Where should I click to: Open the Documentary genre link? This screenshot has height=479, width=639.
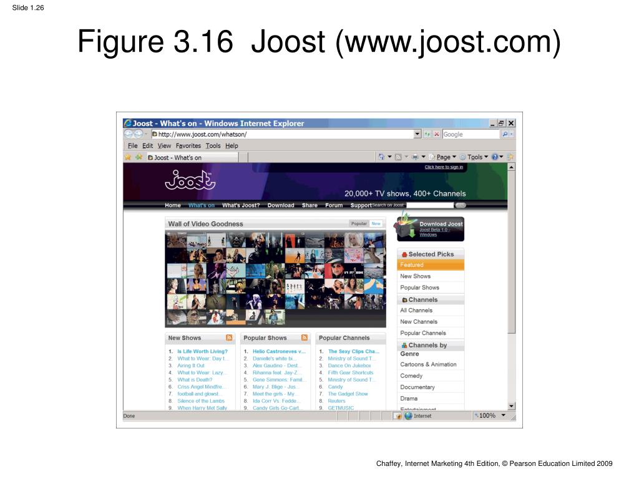[x=417, y=387]
